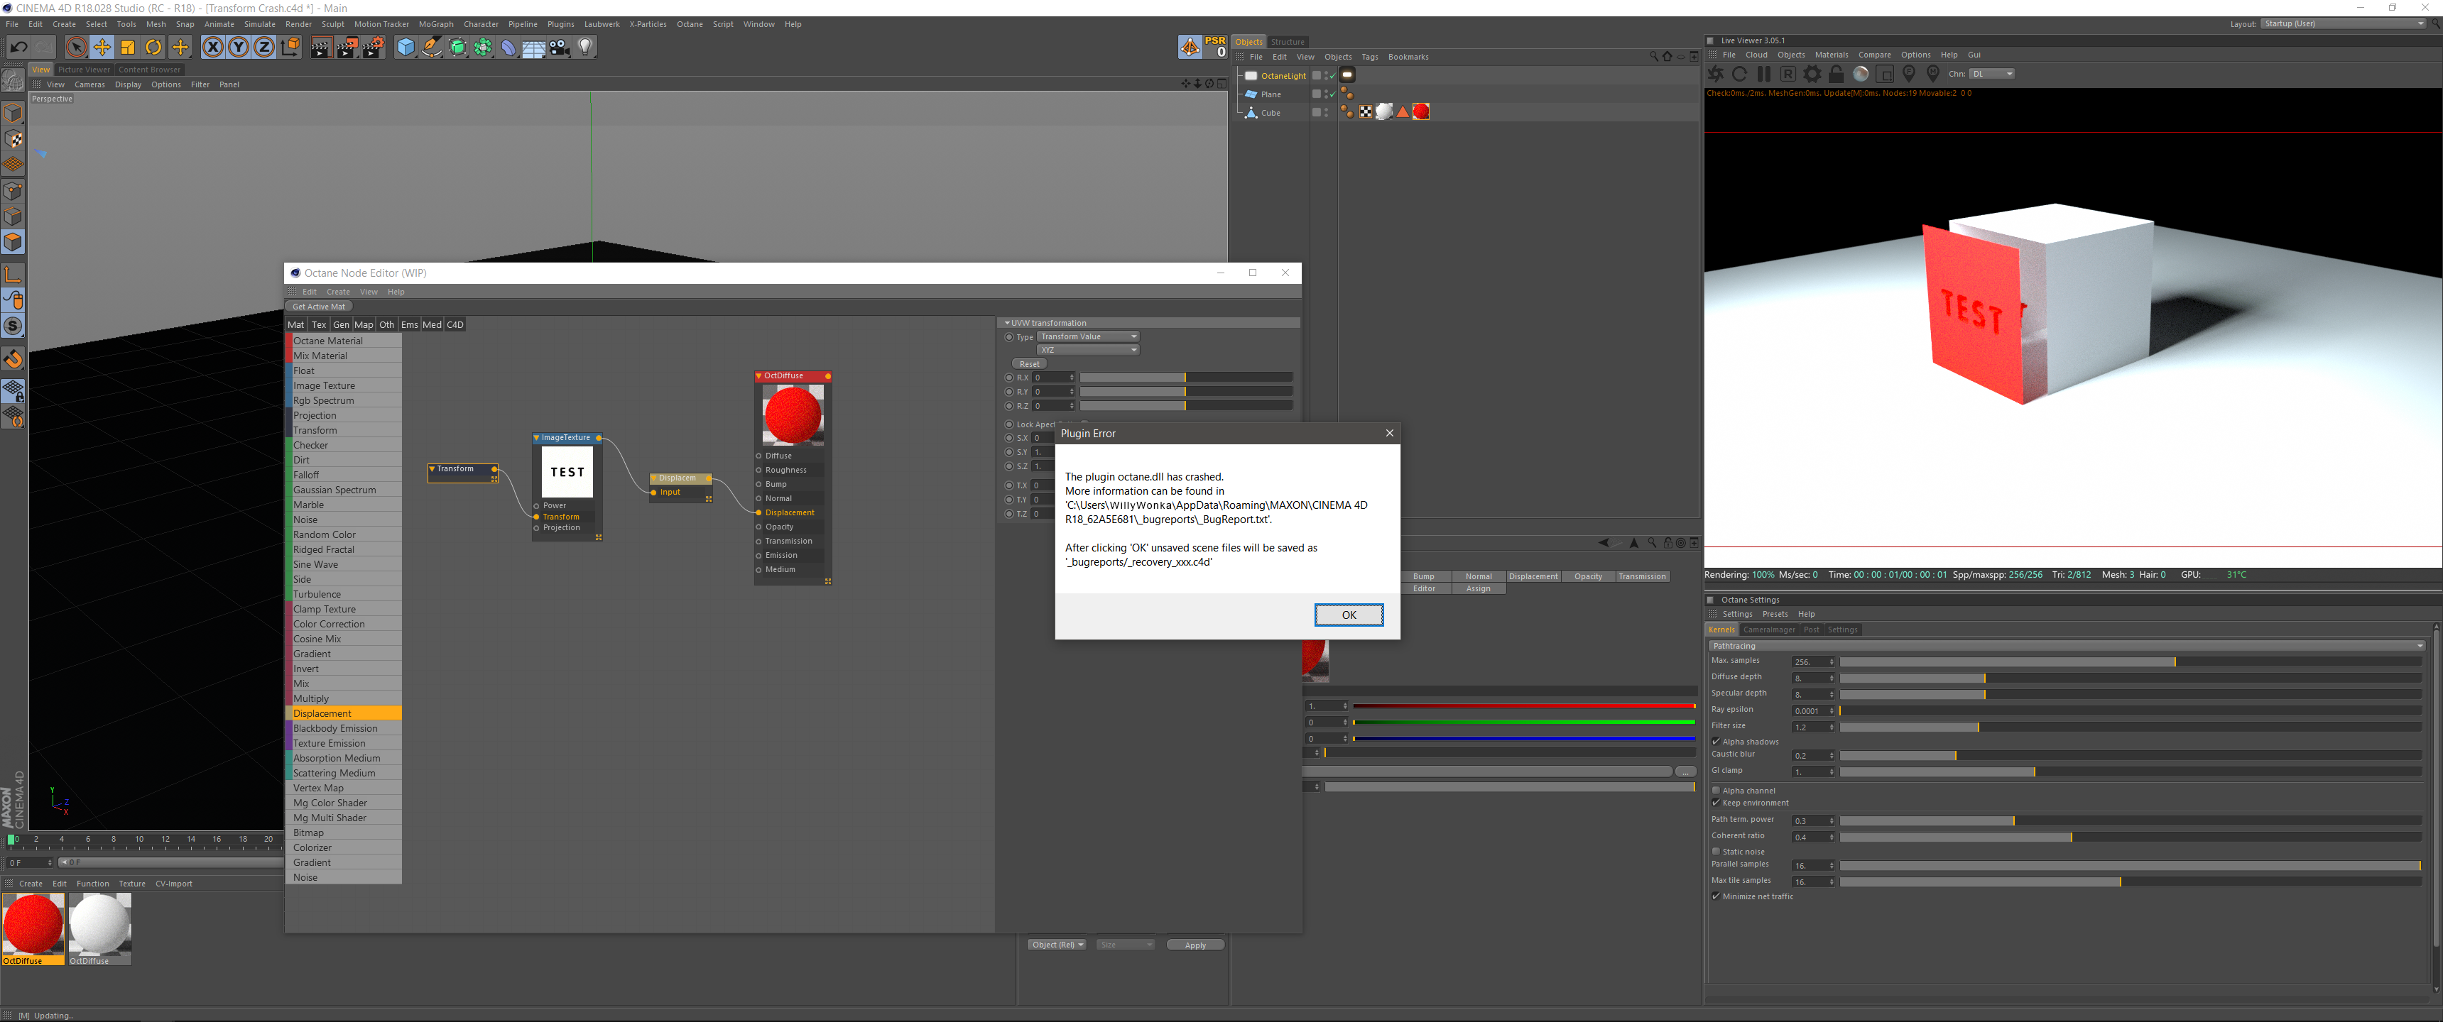2443x1022 pixels.
Task: Toggle the Static noise checkbox
Action: tap(1716, 852)
